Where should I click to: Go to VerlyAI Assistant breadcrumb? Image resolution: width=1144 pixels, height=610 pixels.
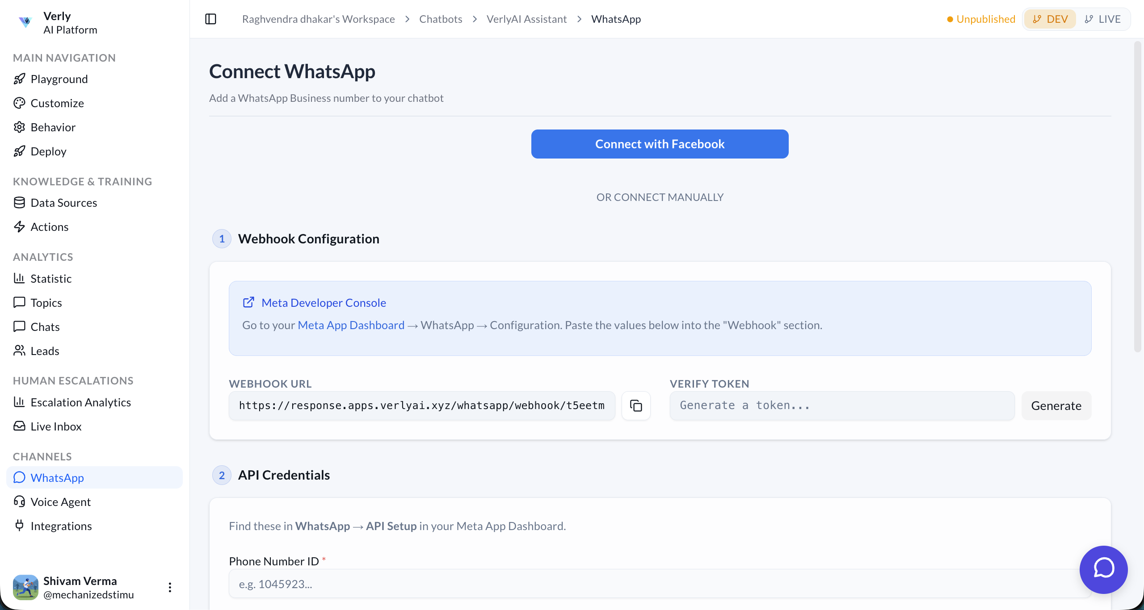(526, 19)
